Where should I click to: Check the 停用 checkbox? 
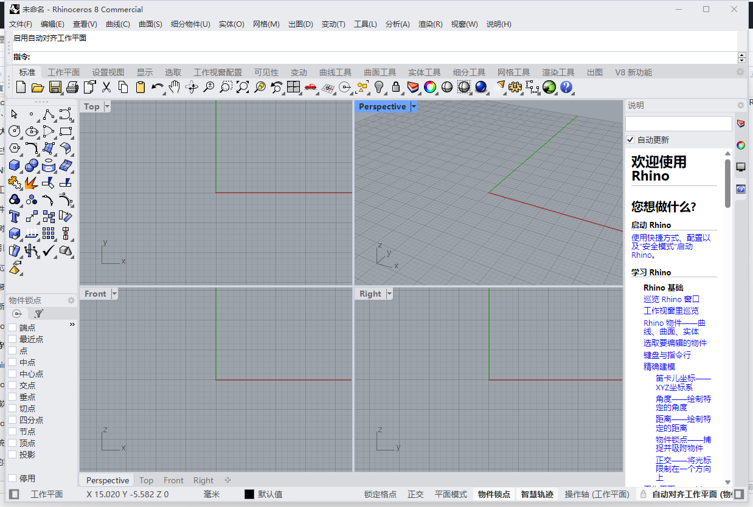(12, 478)
